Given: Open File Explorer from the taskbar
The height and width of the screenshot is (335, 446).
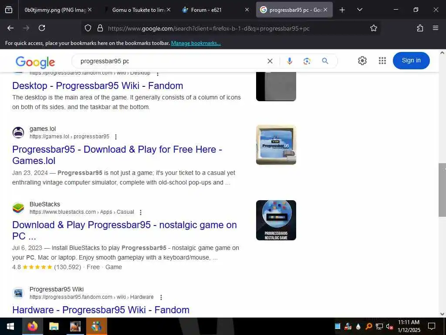Looking at the screenshot, I should point(54,326).
